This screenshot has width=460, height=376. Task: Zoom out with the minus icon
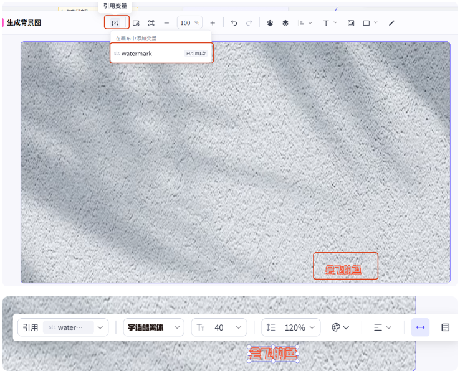166,23
